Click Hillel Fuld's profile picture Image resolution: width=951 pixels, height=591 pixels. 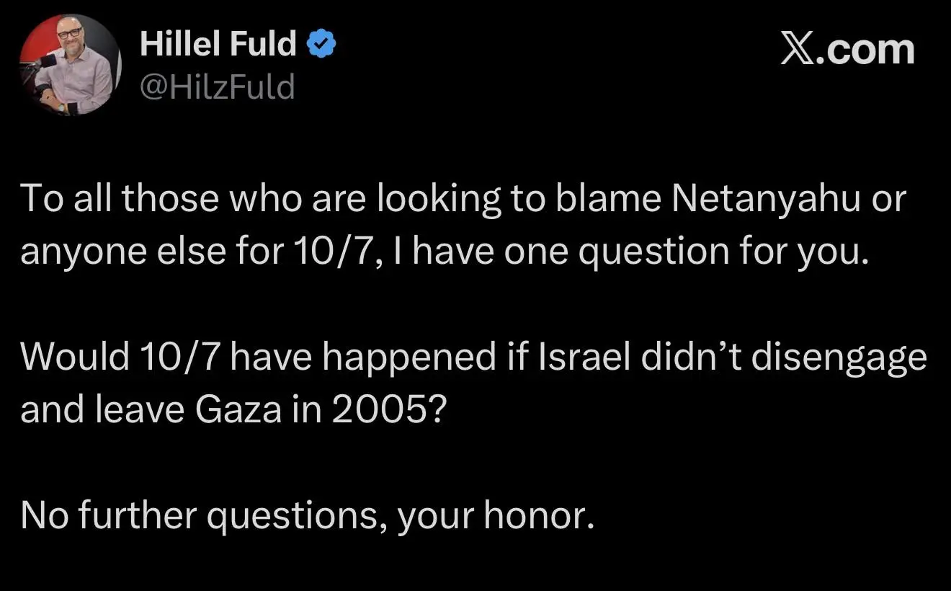[x=70, y=65]
